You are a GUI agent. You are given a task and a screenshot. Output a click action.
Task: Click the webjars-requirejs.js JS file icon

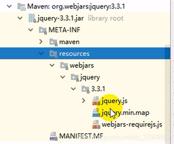click(x=96, y=124)
